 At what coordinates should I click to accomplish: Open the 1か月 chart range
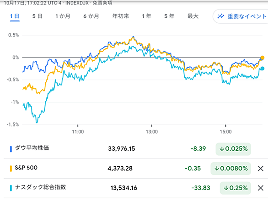pos(63,16)
